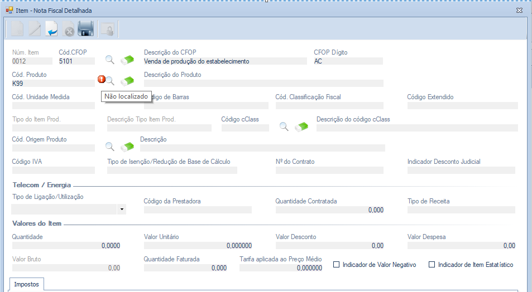The height and width of the screenshot is (292, 532).
Task: Click the Cód. Unidade Medida field
Action: (x=53, y=106)
